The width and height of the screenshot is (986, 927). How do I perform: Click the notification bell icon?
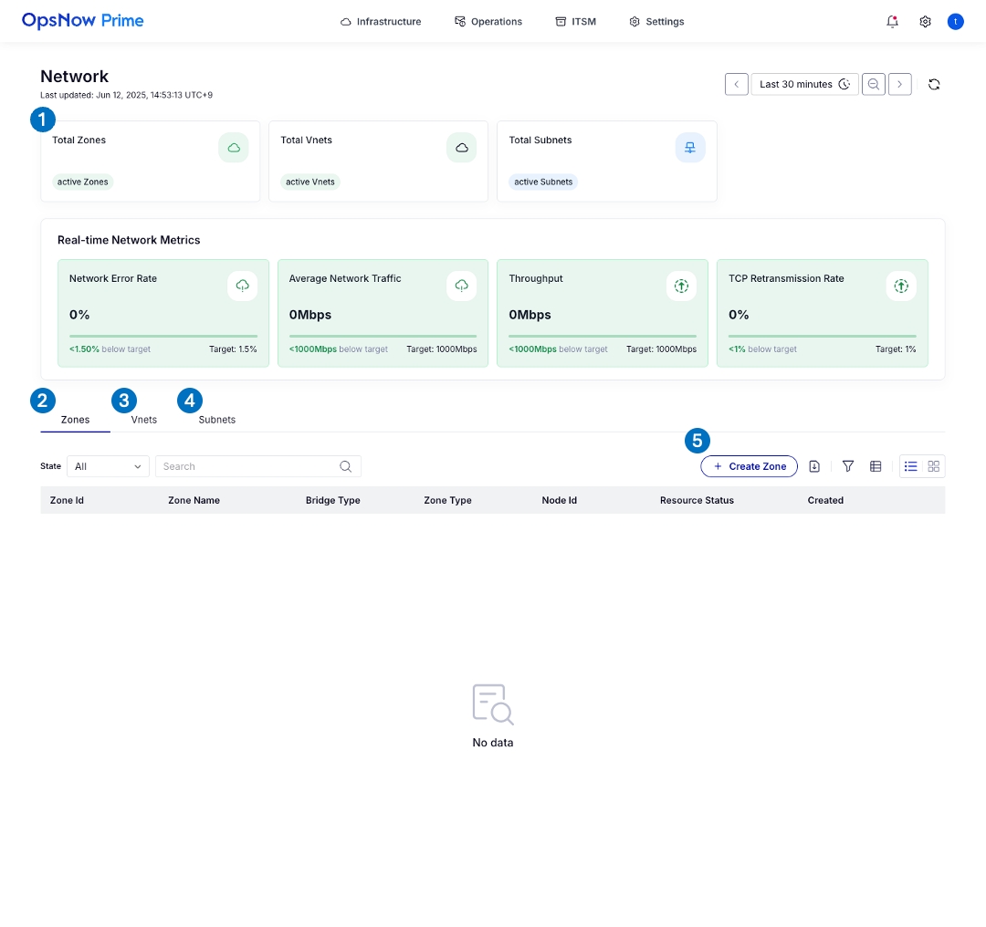pos(892,21)
